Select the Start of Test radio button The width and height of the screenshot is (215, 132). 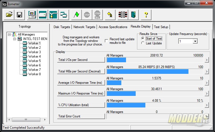tap(143, 38)
